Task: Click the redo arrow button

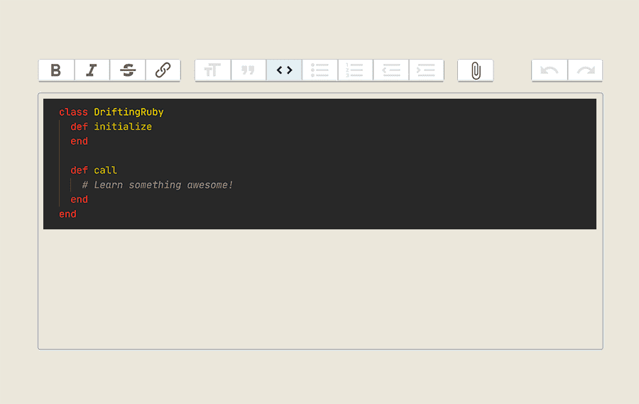Action: coord(585,70)
